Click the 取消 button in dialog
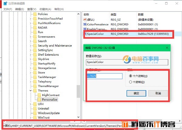 pyautogui.click(x=158, y=93)
